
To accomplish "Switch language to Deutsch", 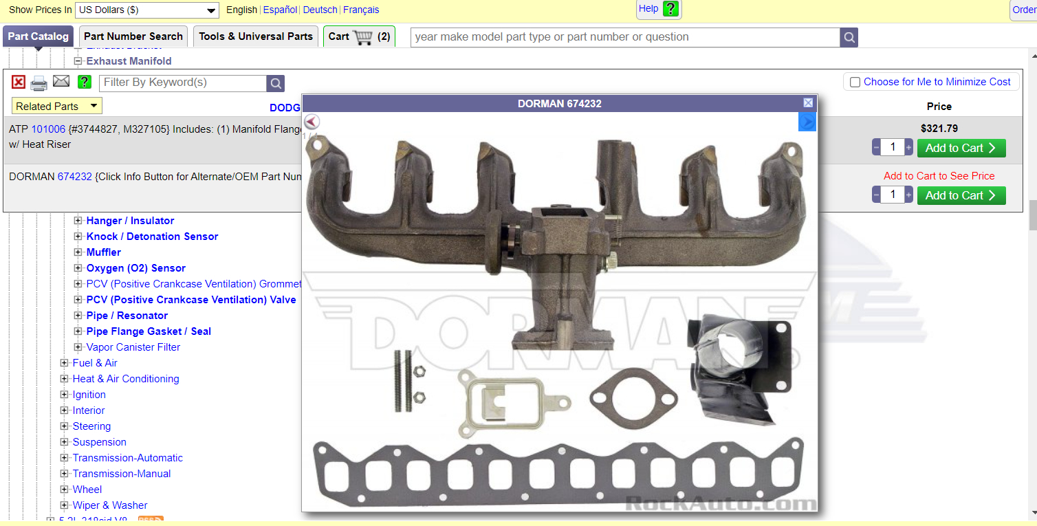I will 320,10.
